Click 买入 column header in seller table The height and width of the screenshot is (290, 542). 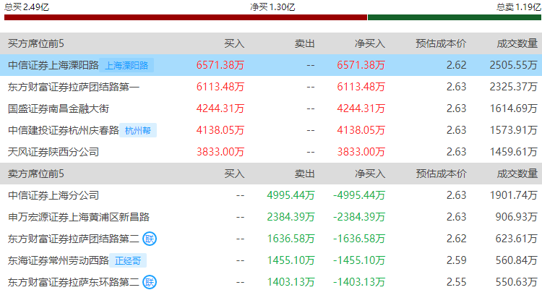[x=234, y=174]
